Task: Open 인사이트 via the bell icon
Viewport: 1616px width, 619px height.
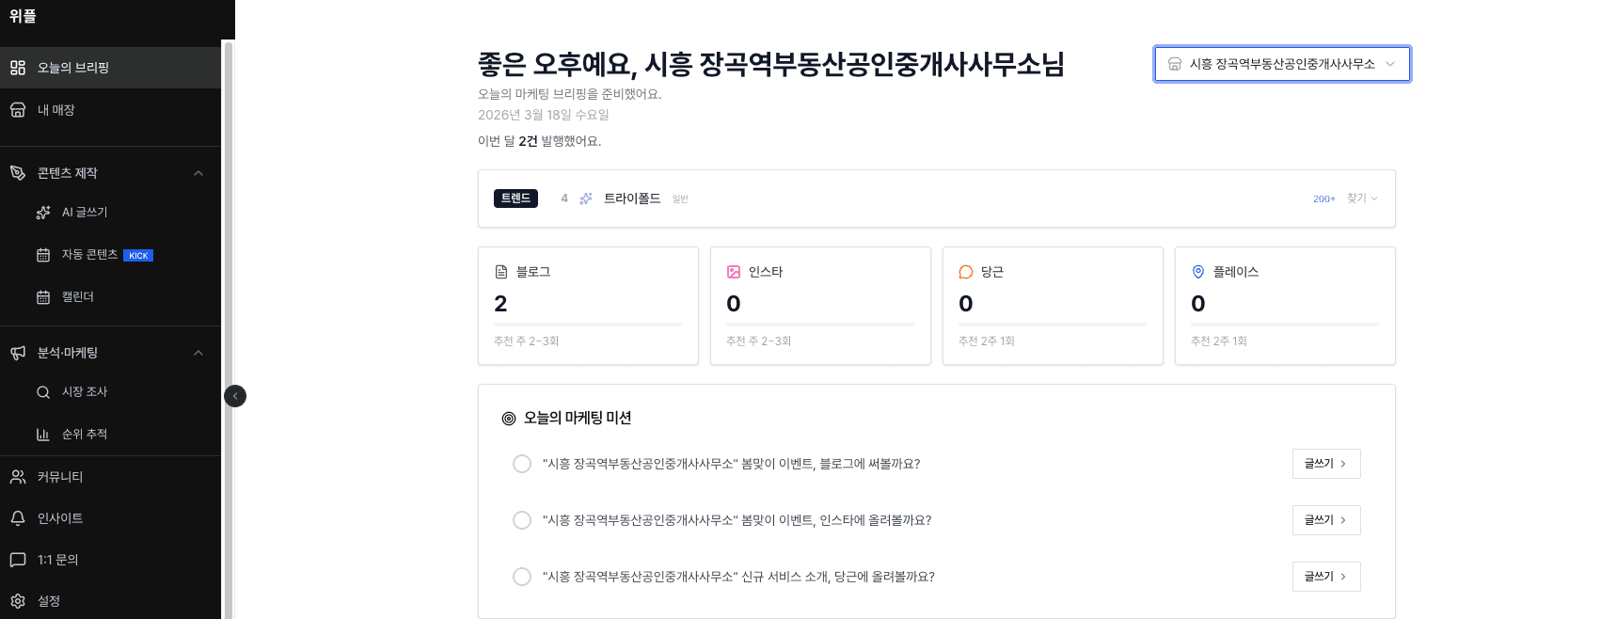Action: (17, 517)
